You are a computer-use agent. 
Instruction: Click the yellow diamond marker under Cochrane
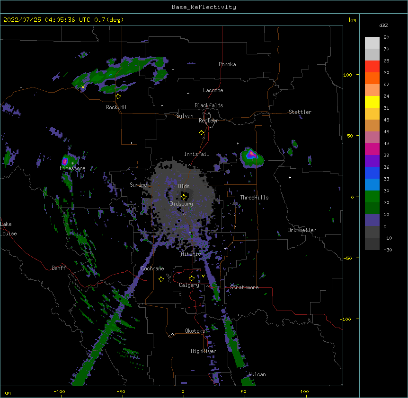tap(161, 279)
